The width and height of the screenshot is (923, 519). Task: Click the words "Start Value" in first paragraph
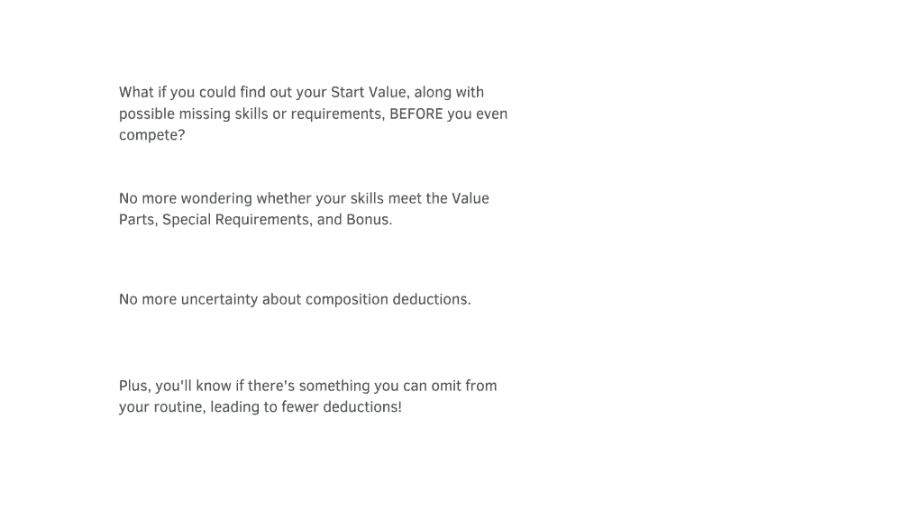pyautogui.click(x=369, y=93)
